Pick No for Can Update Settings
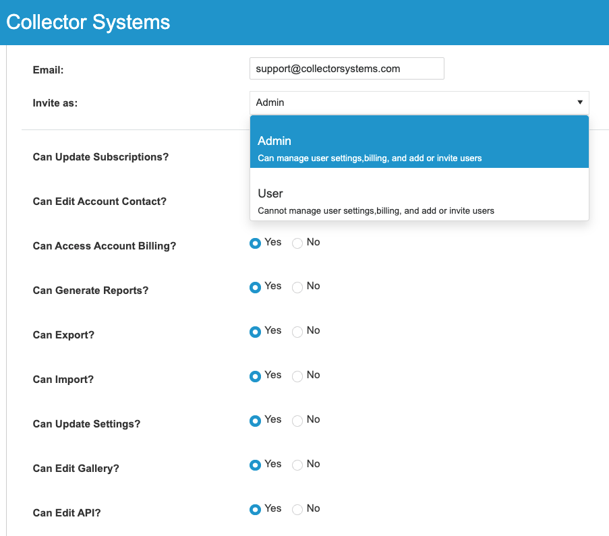609x536 pixels. click(297, 421)
